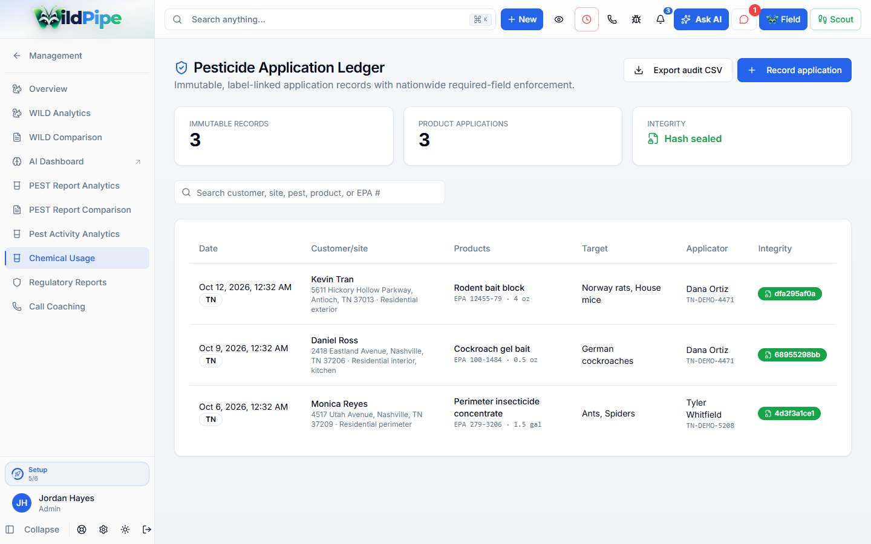Image resolution: width=871 pixels, height=544 pixels.
Task: Click the JH user avatar
Action: tap(22, 503)
